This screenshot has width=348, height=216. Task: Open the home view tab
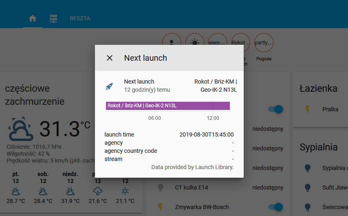(x=33, y=18)
